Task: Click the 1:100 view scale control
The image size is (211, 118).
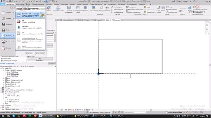Action: pyautogui.click(x=61, y=110)
